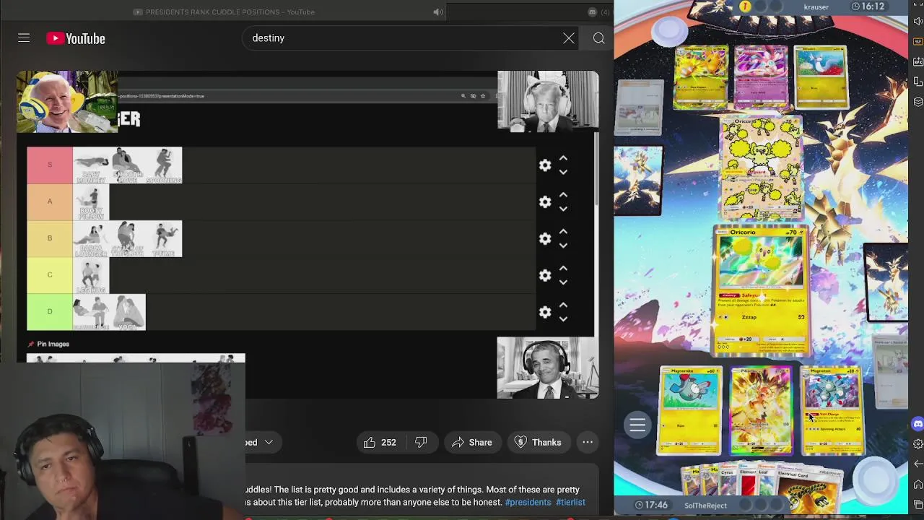Go back with emulator back arrow

pyautogui.click(x=918, y=464)
